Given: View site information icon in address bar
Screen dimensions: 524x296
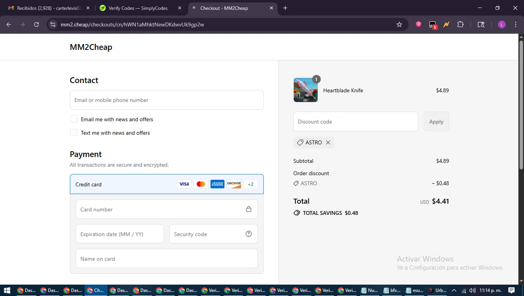Looking at the screenshot, I should pyautogui.click(x=53, y=24).
